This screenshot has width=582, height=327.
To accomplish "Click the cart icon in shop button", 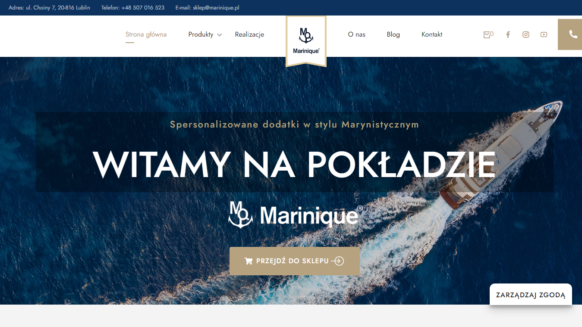I will pos(249,261).
